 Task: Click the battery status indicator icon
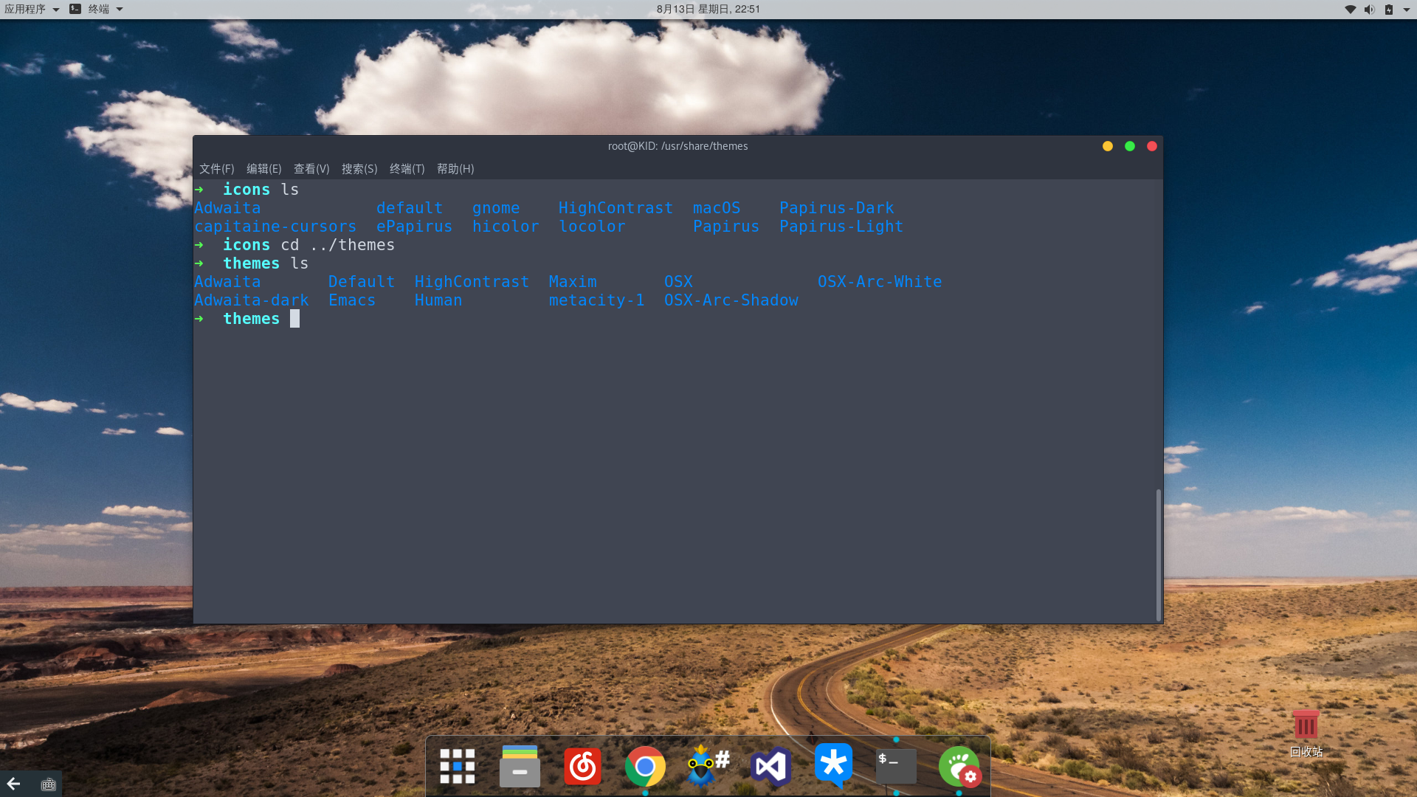tap(1389, 9)
